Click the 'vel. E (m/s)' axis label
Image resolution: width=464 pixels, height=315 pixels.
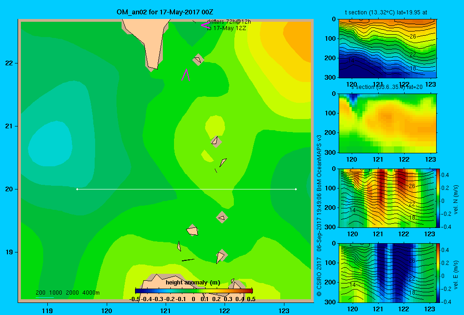pyautogui.click(x=456, y=275)
